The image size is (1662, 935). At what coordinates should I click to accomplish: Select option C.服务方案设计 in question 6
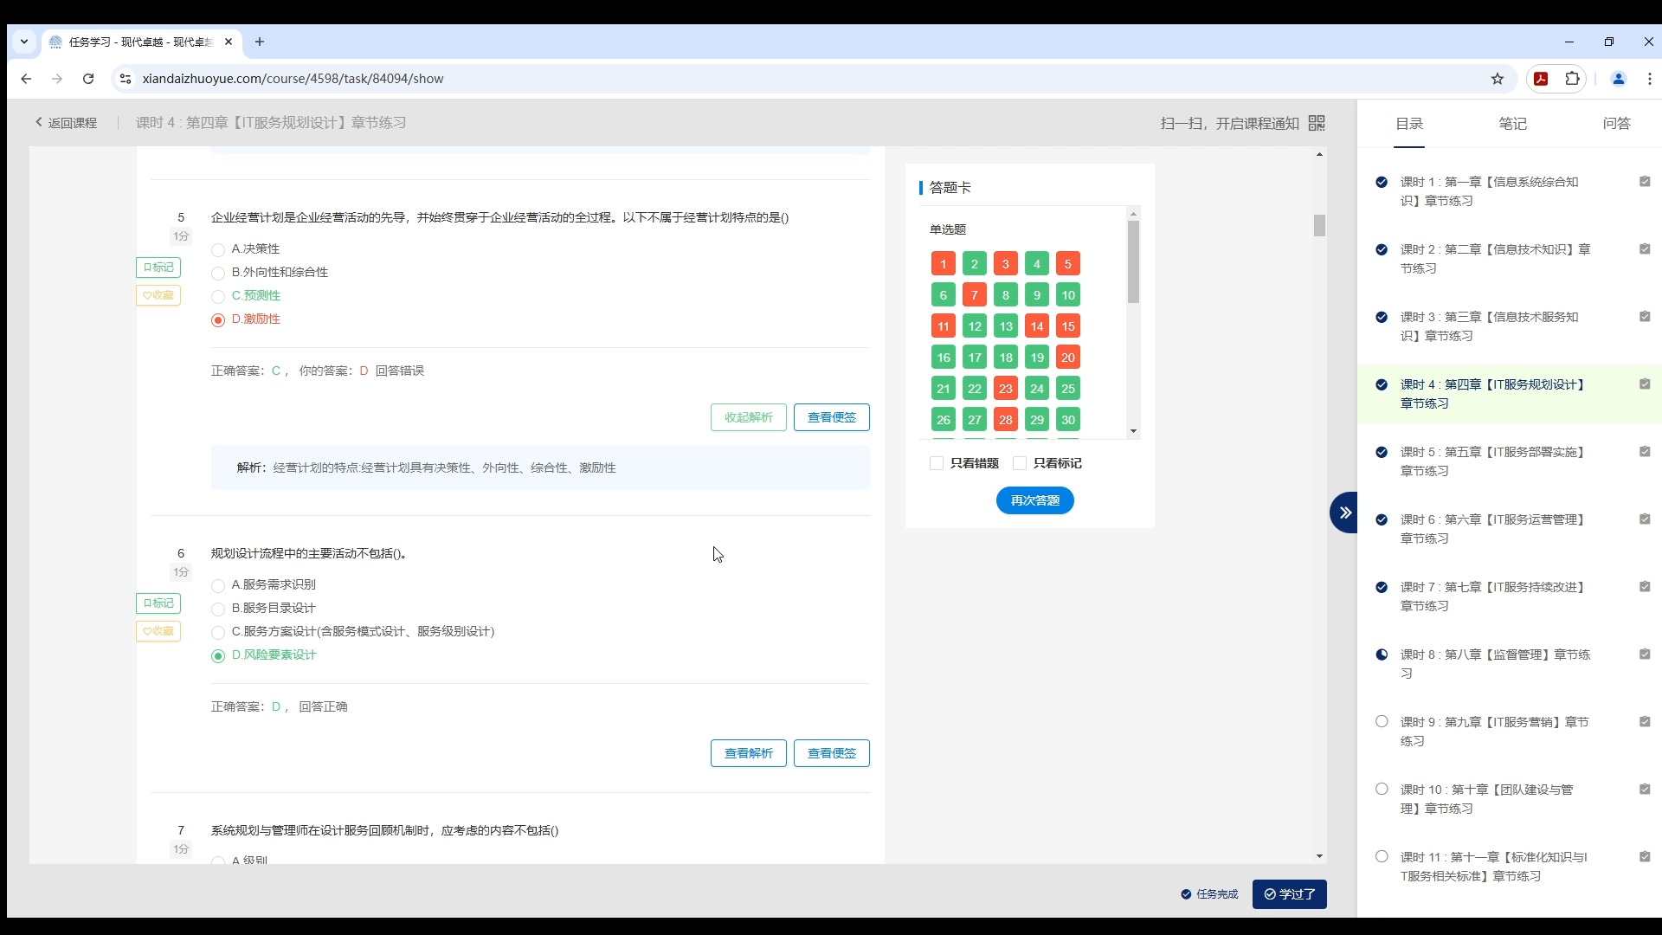pos(218,633)
